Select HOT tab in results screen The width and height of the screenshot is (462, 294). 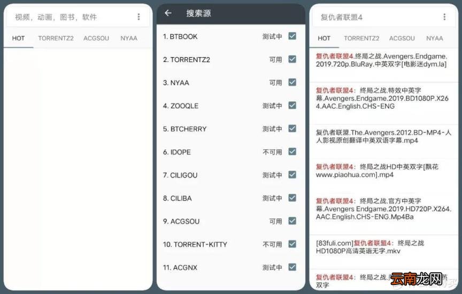324,38
